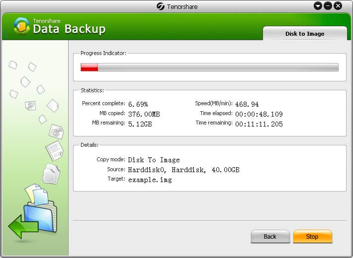Click the Source text Harddisk0, Harddisk, 40.00GB
Screen dimensions: 353x258
tap(183, 170)
